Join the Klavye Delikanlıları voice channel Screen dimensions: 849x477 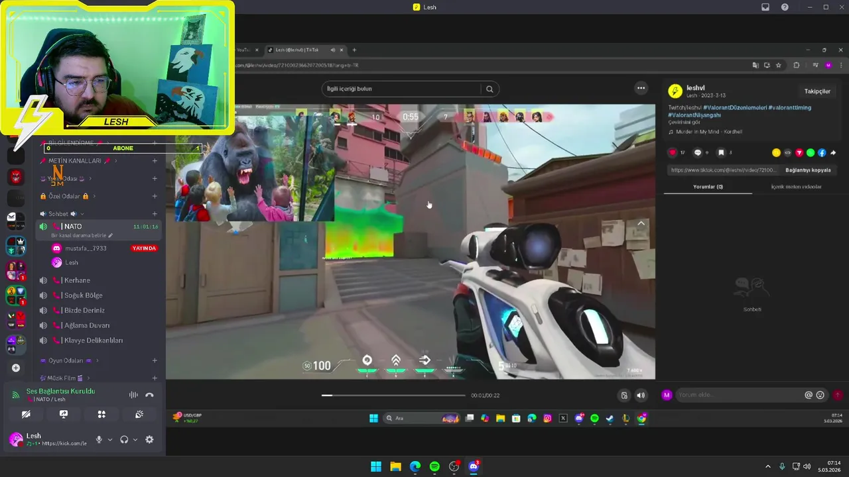(x=99, y=341)
